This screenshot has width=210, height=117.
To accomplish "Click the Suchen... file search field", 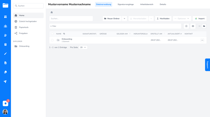I will (71, 19).
